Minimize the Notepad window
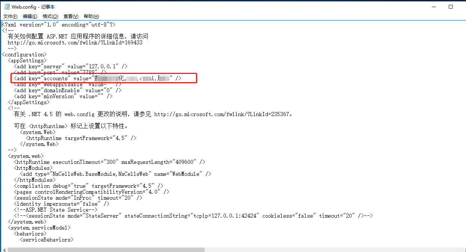Viewport: 466px width, 252px height. (433, 7)
